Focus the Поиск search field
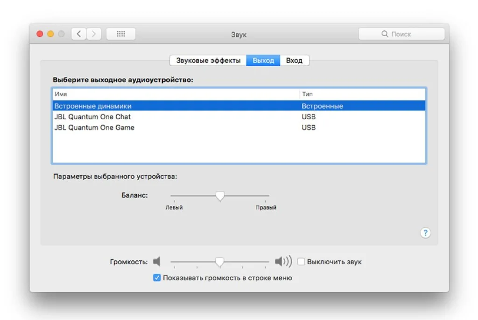The image size is (478, 320). pyautogui.click(x=401, y=34)
